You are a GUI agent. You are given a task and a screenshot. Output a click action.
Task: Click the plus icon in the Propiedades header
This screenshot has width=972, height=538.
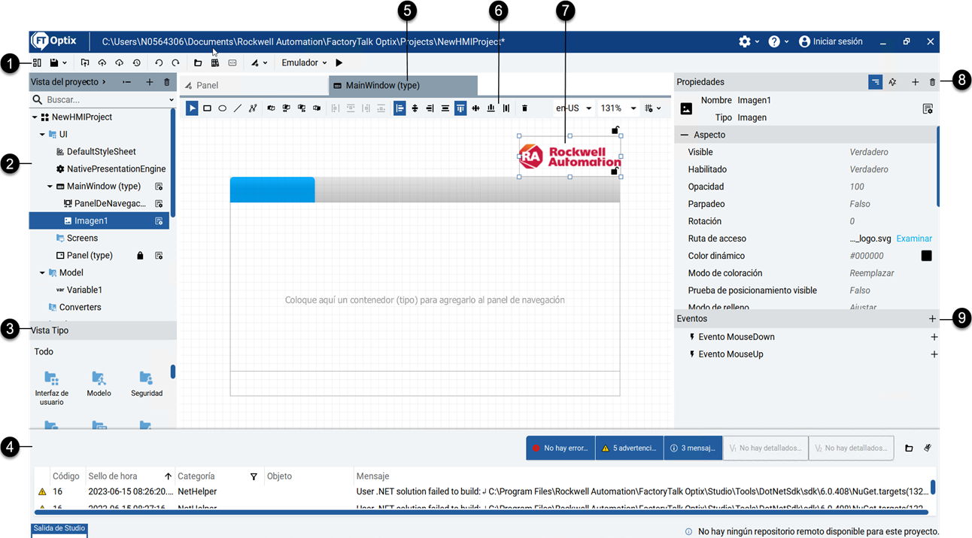click(916, 82)
